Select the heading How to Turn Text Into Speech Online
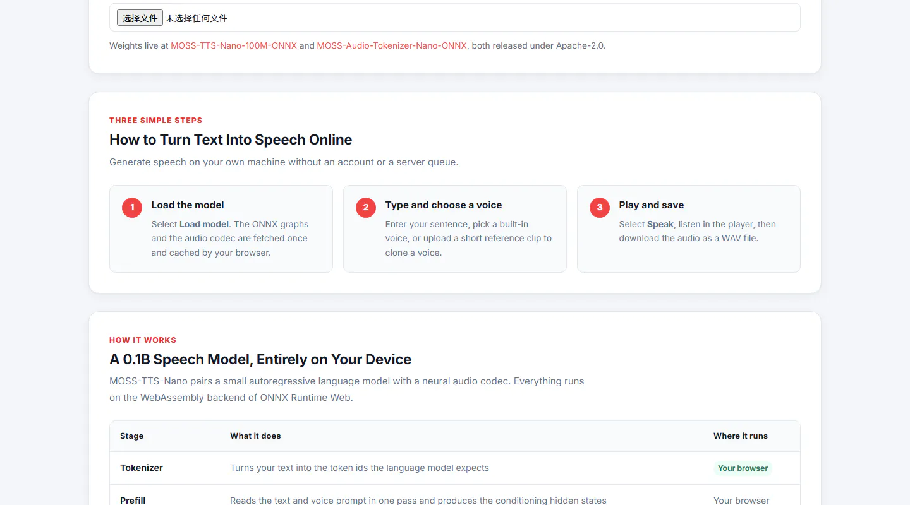Screen dimensions: 910x505 pos(231,140)
